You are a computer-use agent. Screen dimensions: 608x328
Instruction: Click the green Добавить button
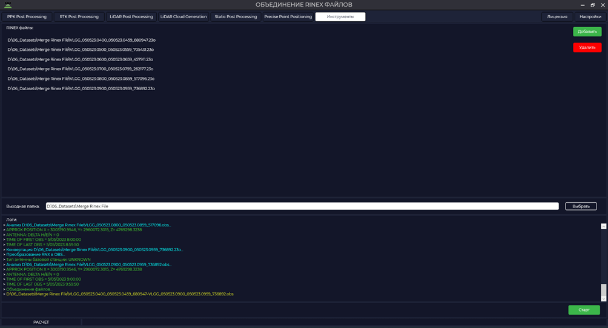pos(587,31)
